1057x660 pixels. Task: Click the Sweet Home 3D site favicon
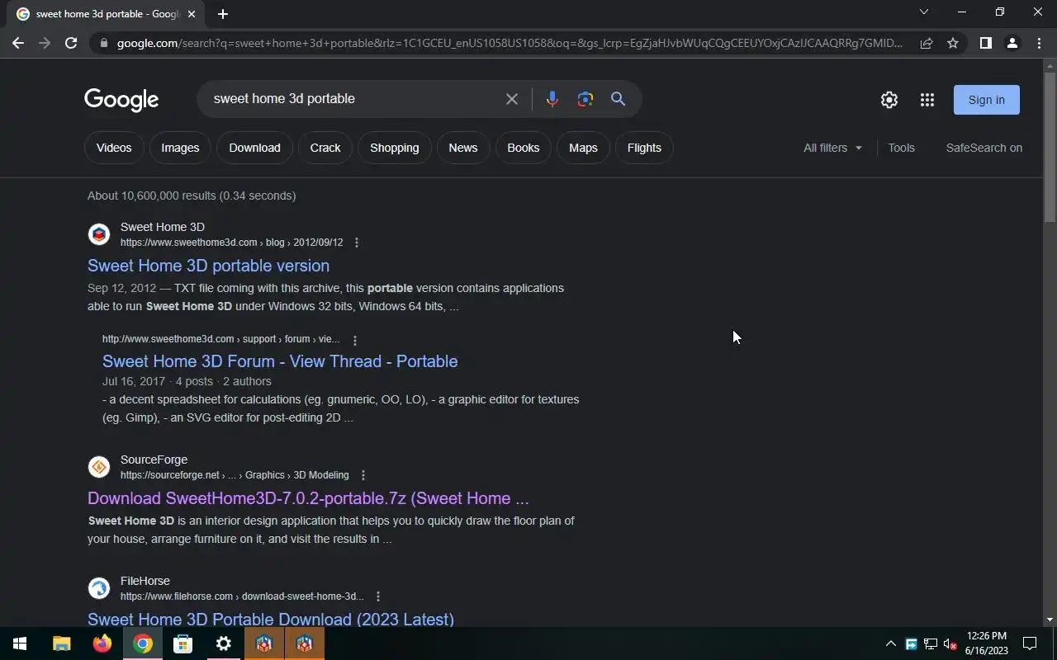click(x=99, y=234)
